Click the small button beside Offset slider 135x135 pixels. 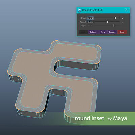tap(123, 18)
